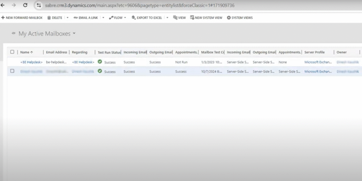The image size is (362, 181).
Task: Open the <BE Helpdesk> mailbox name link
Action: [31, 62]
